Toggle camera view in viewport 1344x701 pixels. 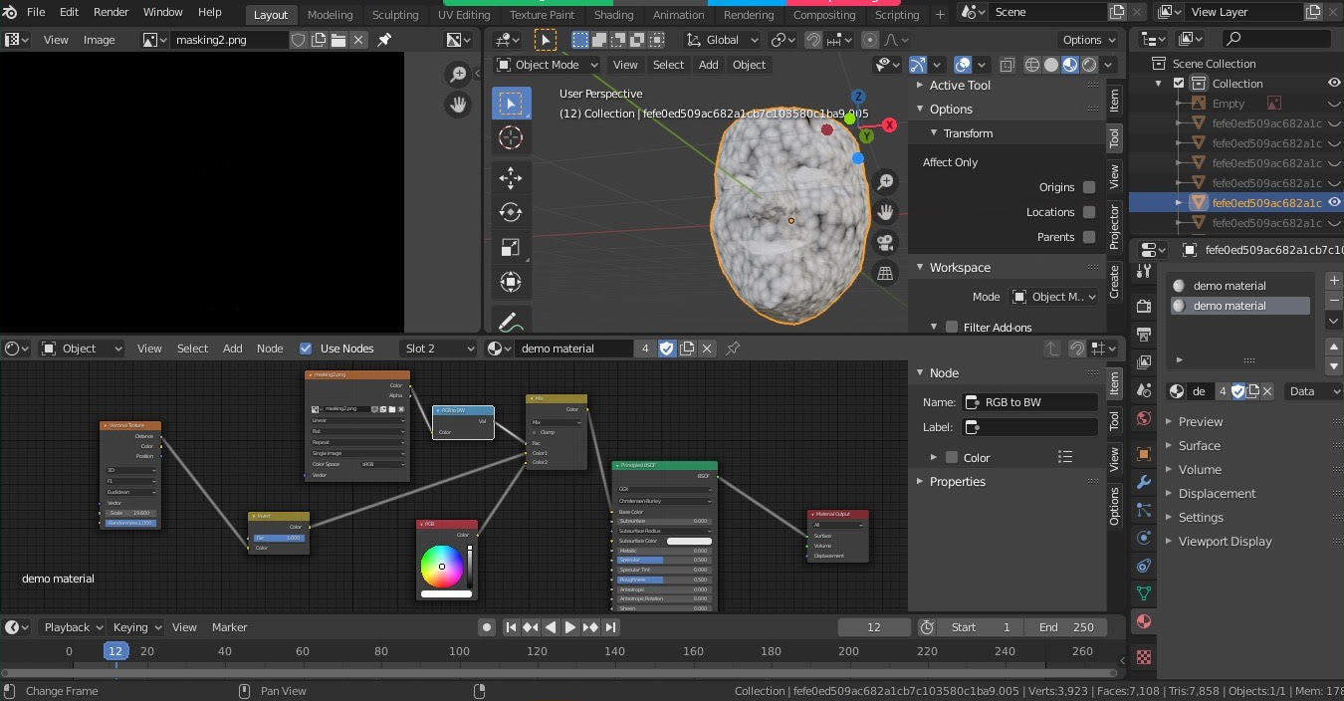[x=884, y=243]
